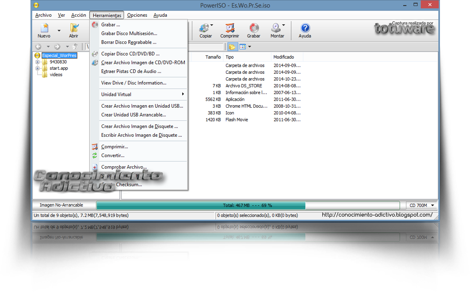Choose Crear Unidad USB Arrancable...
Viewport: 470px width, 293px height.
pos(139,115)
